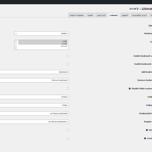Screen dimensions: 152x152
Task: Select الوسائط in the post types list
Action: click(43, 46)
